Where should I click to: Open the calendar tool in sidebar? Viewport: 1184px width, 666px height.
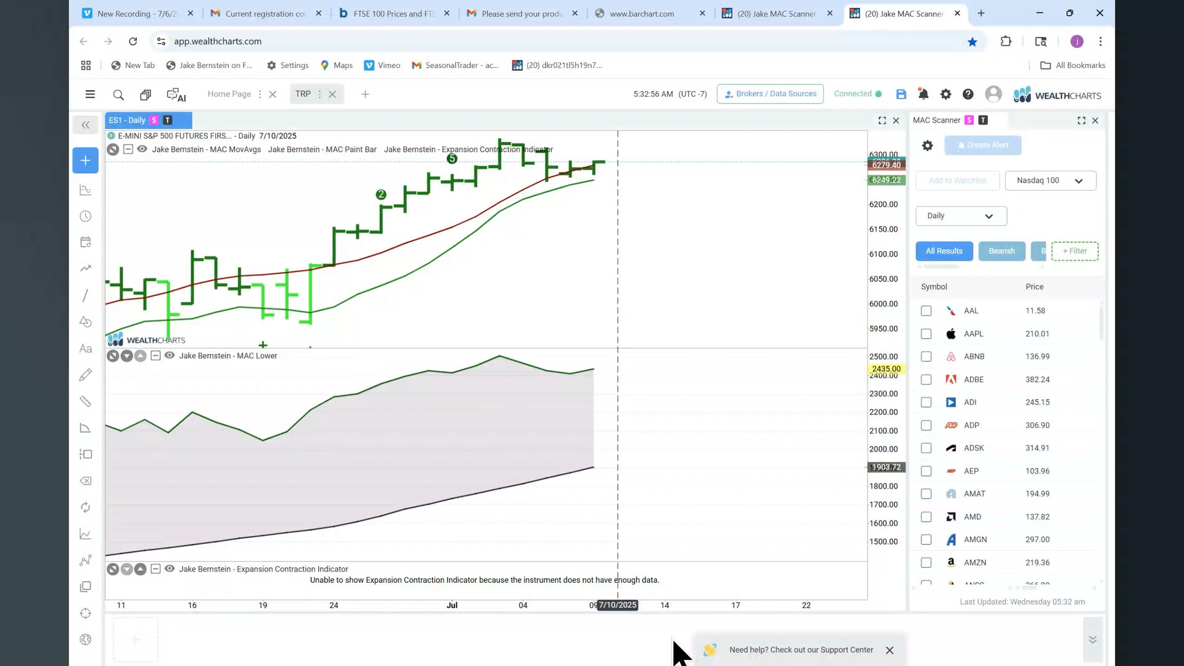(86, 242)
